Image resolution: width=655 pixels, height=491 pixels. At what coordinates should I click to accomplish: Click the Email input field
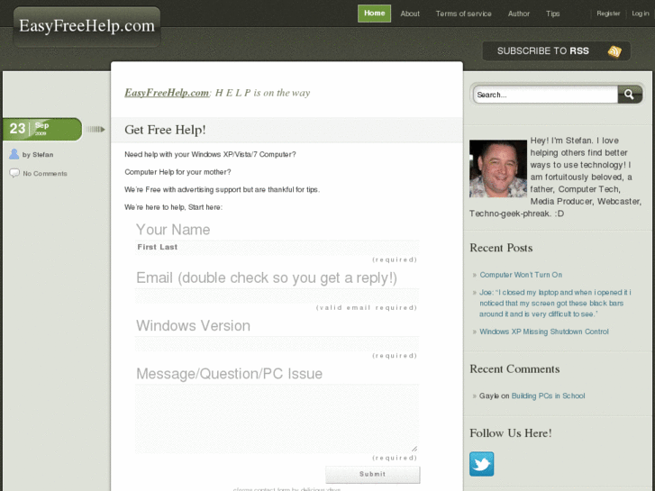(277, 296)
